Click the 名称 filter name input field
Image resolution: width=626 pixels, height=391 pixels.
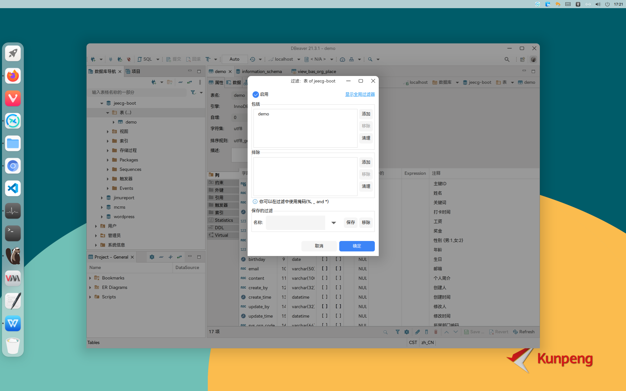coord(295,222)
